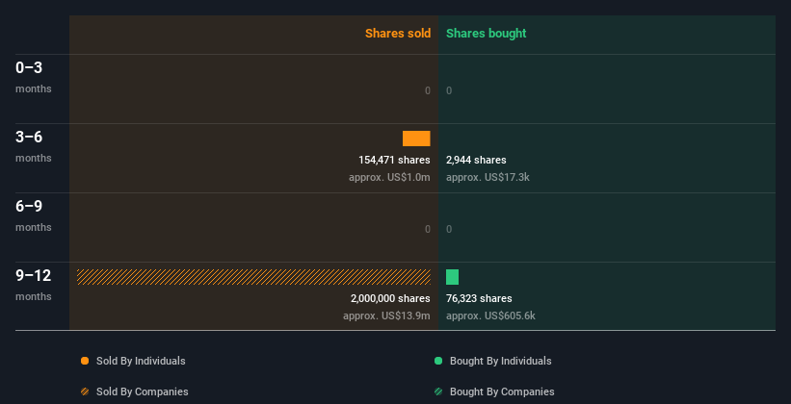Click the 0–3 months row label
This screenshot has width=791, height=404.
(x=34, y=77)
